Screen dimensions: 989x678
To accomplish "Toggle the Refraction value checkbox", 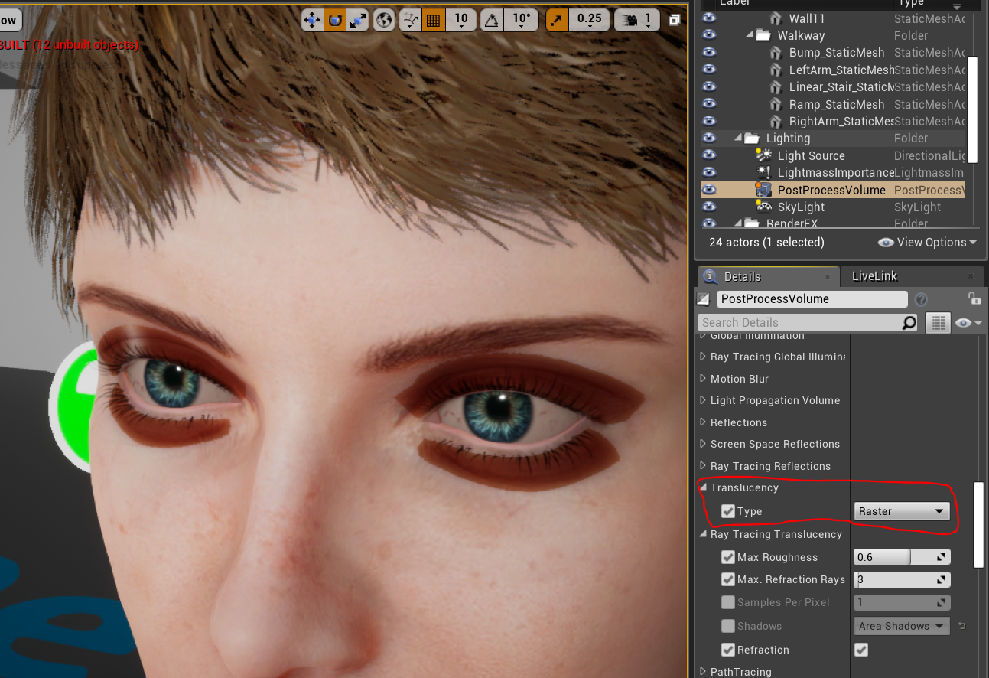I will (x=861, y=650).
